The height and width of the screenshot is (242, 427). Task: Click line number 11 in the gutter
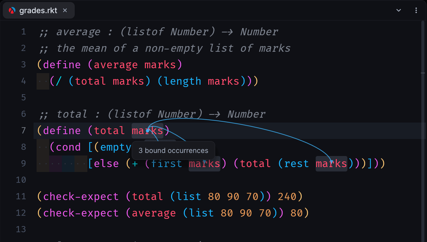pyautogui.click(x=21, y=196)
